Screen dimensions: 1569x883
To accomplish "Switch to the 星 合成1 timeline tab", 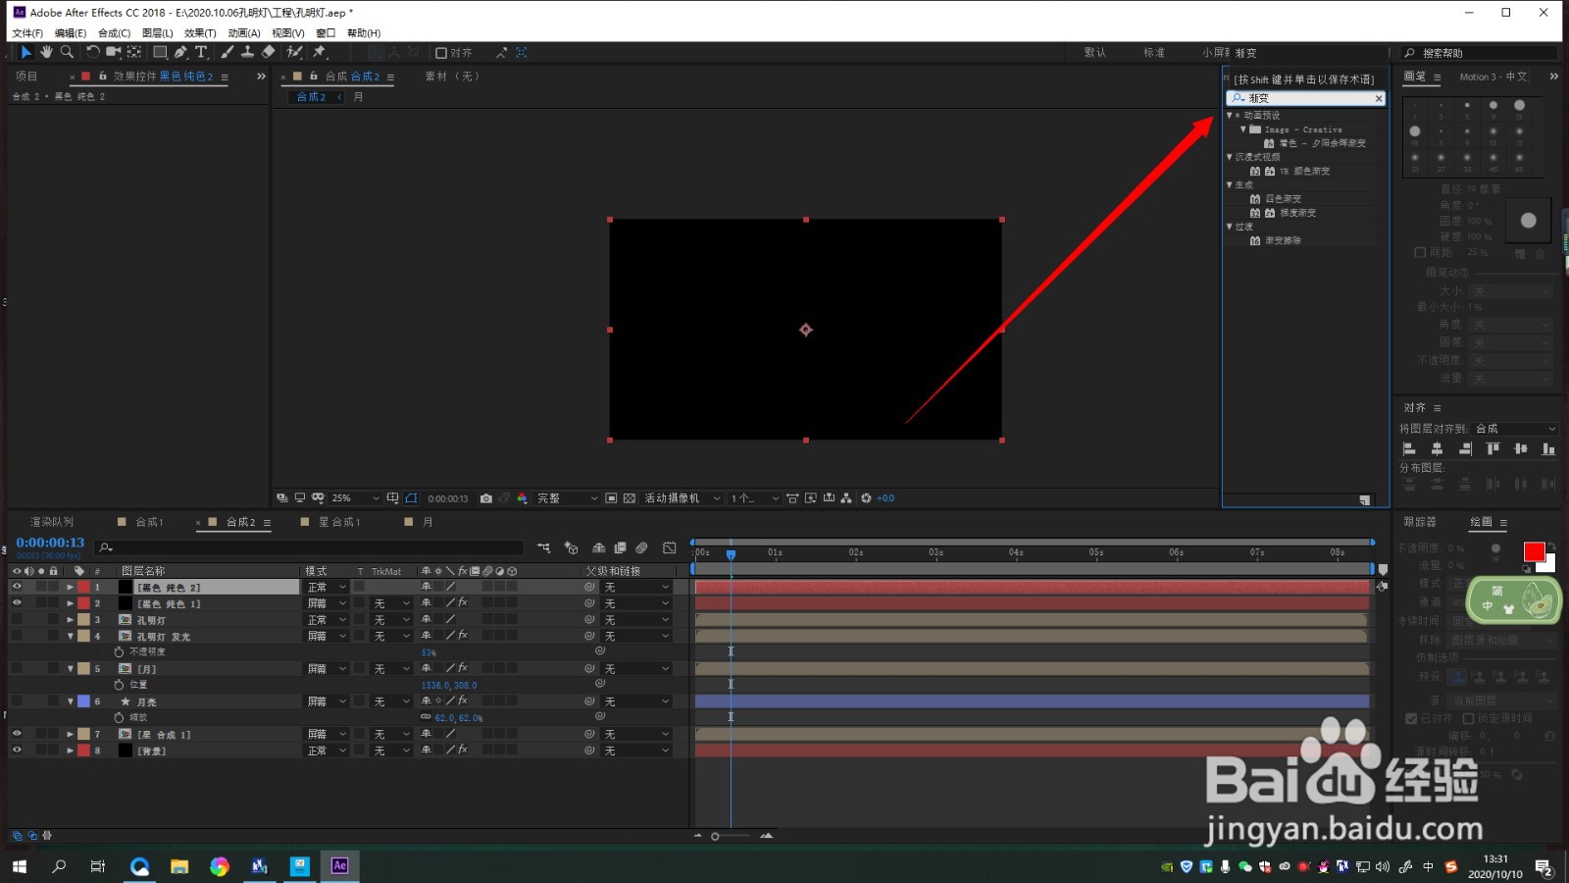I will tap(339, 522).
